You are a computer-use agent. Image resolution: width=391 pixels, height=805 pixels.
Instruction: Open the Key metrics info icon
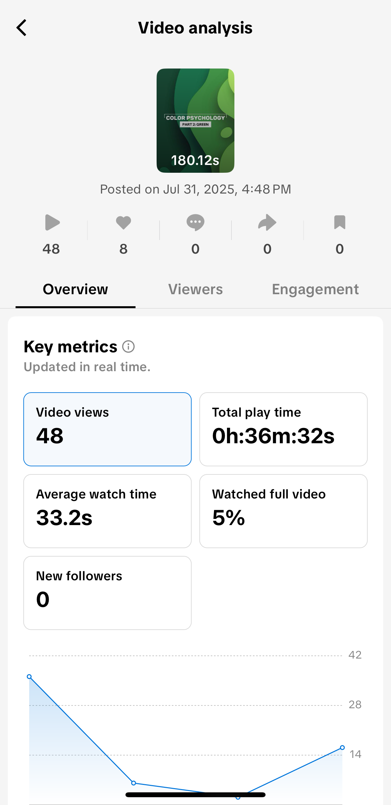128,346
